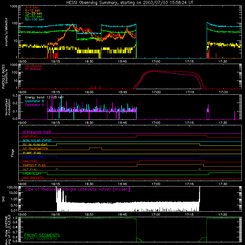
Task: Click the SC TRANSMITTER raised pulse segment
Action: click(96, 148)
